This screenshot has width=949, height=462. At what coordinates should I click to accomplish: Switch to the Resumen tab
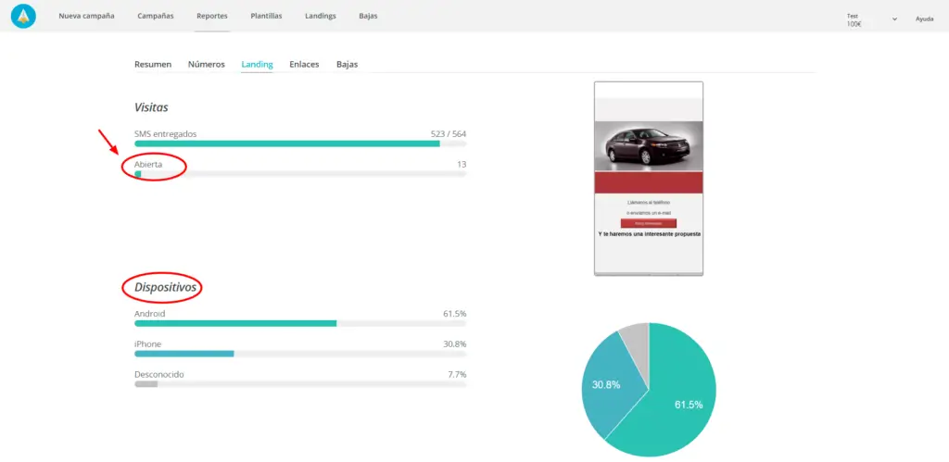(153, 65)
